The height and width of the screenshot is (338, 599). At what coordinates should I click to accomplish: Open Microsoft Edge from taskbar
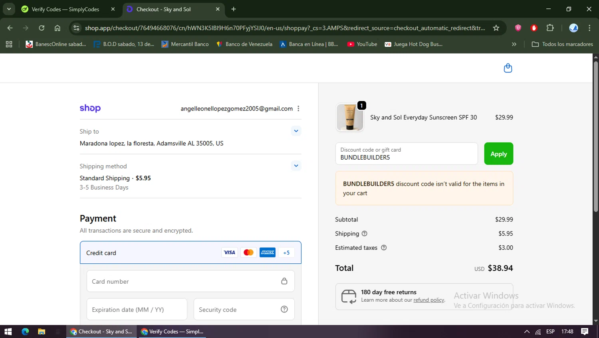pyautogui.click(x=25, y=332)
